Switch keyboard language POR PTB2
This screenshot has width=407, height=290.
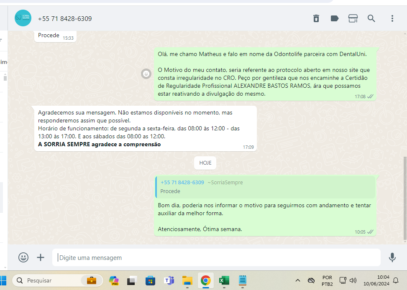point(327,281)
